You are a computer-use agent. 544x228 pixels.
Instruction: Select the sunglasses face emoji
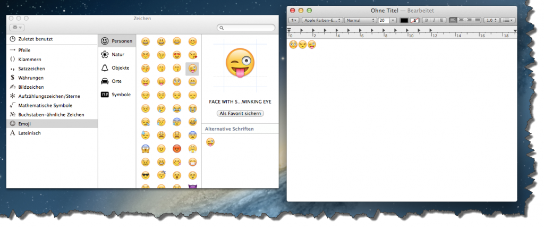(x=145, y=175)
